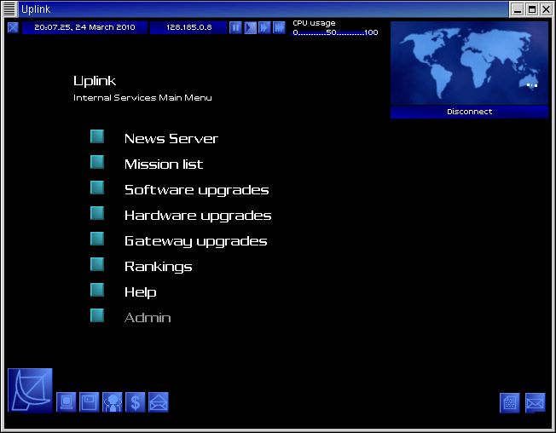This screenshot has height=433, width=556.
Task: Click the teal square beside Gateway upgrades
Action: click(x=97, y=239)
